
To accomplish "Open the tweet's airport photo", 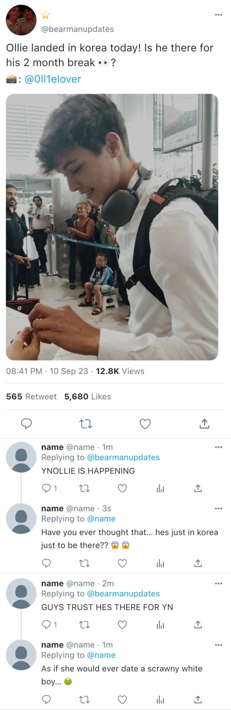I will 112,227.
